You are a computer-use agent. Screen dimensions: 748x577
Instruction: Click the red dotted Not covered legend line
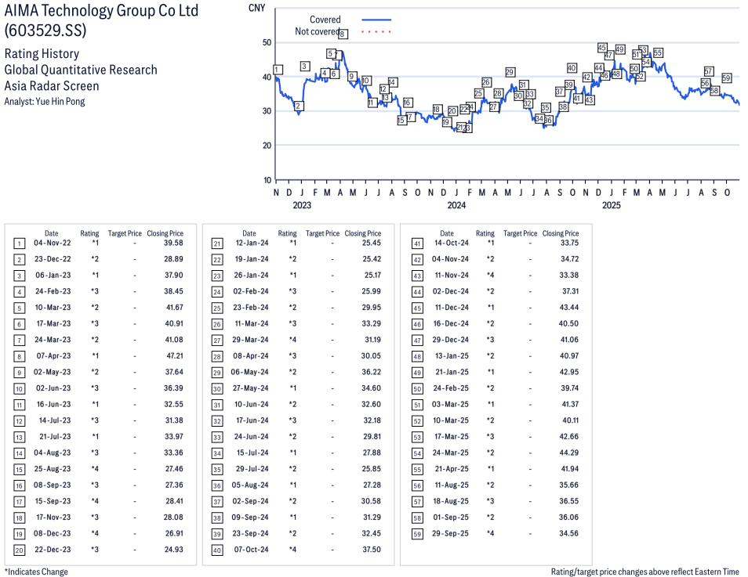(x=376, y=32)
